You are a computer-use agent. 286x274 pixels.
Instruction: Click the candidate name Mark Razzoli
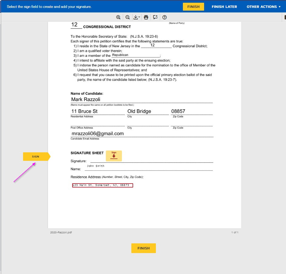coord(86,99)
